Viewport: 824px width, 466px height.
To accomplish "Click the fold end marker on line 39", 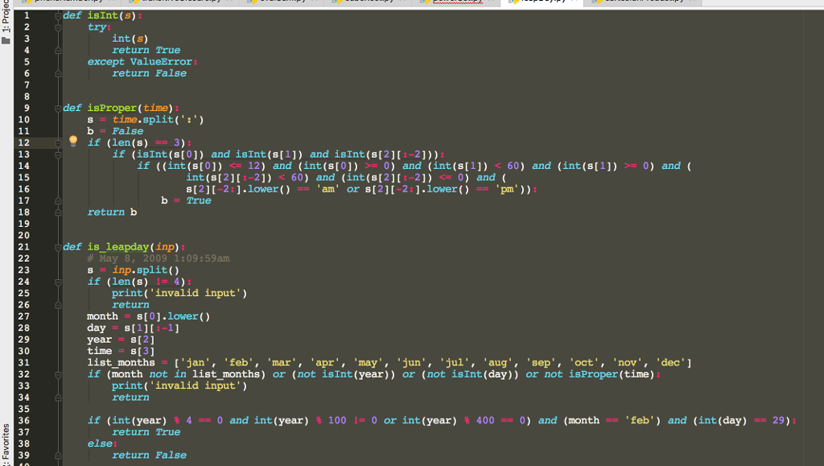I will [58, 455].
